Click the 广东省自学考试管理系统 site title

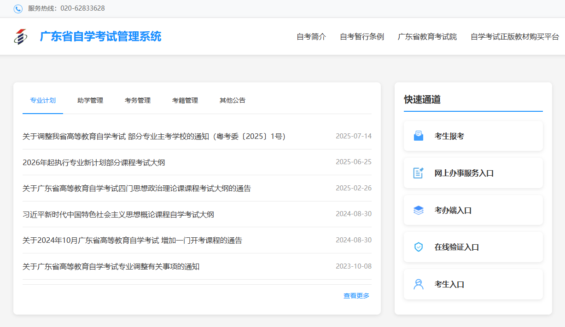point(101,36)
